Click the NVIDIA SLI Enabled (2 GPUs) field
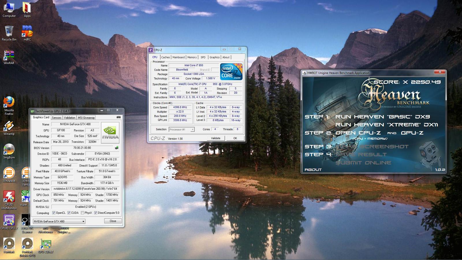The image size is (462, 260). [x=85, y=207]
